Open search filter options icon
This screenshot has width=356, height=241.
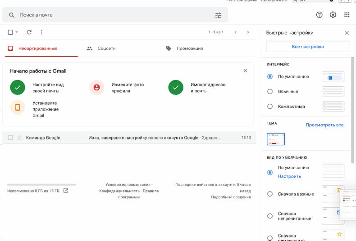coord(218,15)
